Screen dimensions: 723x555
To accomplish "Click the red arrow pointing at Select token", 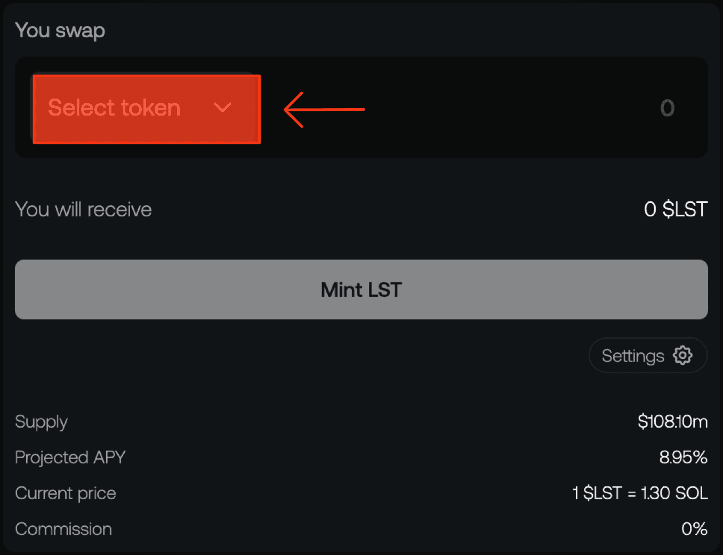I will [x=324, y=109].
